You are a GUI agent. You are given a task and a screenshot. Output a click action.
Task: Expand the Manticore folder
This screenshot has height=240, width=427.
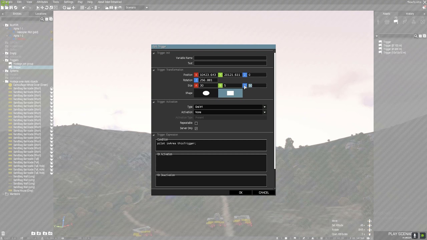click(x=3, y=194)
